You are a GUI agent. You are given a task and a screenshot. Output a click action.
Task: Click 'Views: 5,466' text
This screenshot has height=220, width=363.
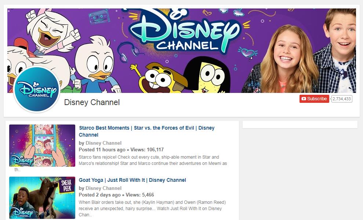[x=140, y=195]
